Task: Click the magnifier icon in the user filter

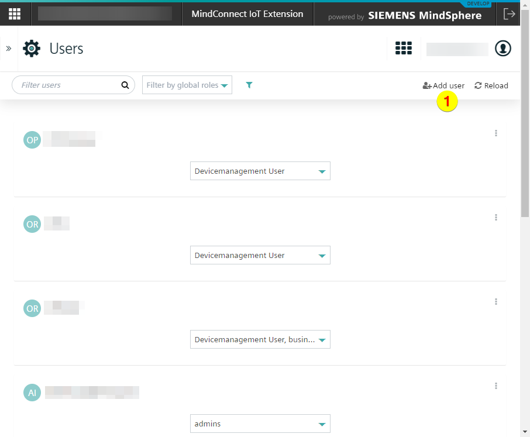Action: click(x=125, y=85)
